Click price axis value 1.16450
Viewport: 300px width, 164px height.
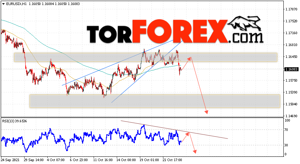coord(291,56)
